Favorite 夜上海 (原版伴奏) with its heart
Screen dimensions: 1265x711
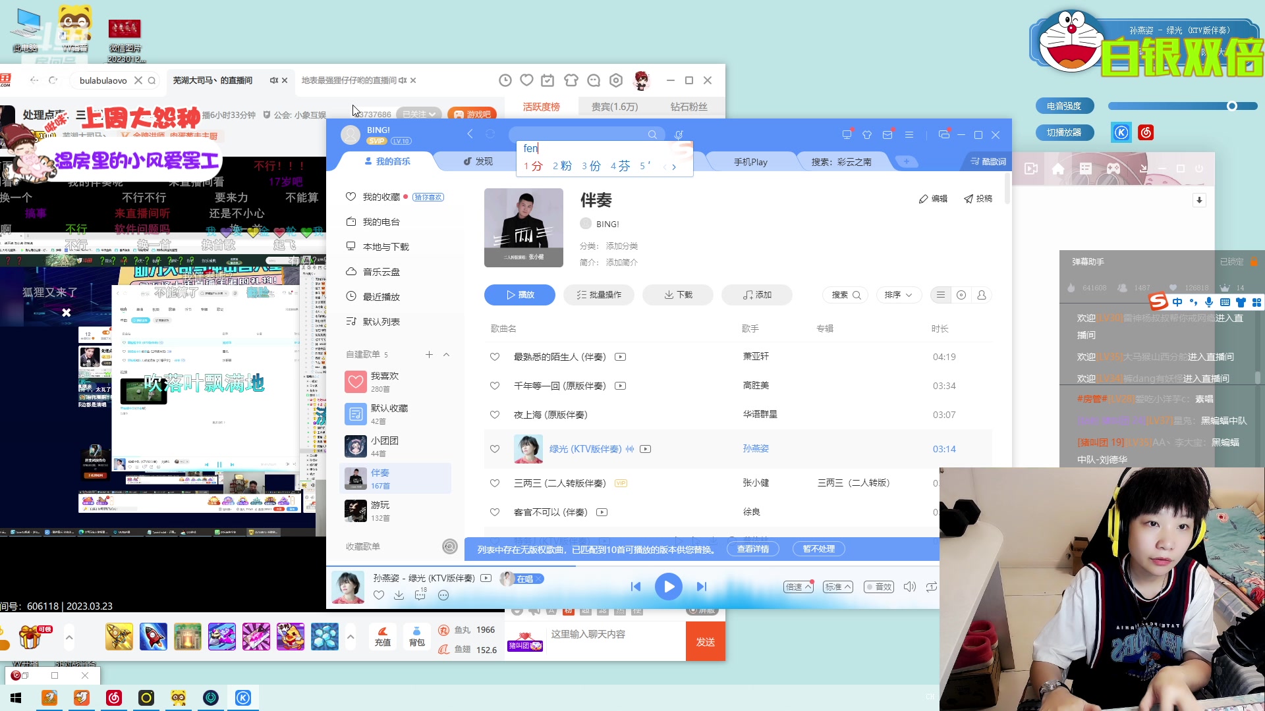pyautogui.click(x=495, y=415)
